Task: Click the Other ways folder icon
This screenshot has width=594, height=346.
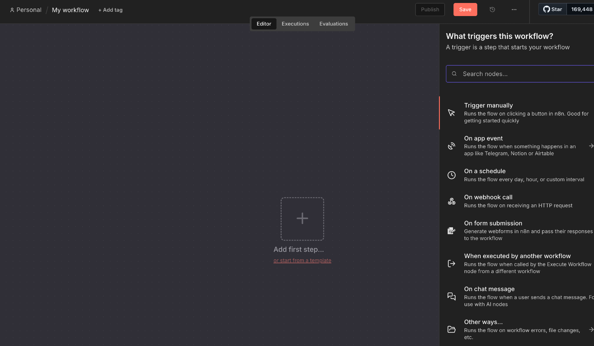Action: tap(451, 329)
